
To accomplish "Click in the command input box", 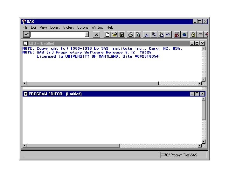I will click(x=58, y=34).
